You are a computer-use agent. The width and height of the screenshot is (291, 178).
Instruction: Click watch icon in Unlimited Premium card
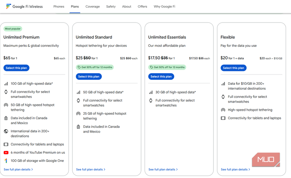[x=6, y=92]
